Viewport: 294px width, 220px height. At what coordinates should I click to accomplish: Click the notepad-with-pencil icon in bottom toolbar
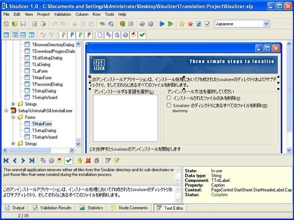pyautogui.click(x=108, y=161)
